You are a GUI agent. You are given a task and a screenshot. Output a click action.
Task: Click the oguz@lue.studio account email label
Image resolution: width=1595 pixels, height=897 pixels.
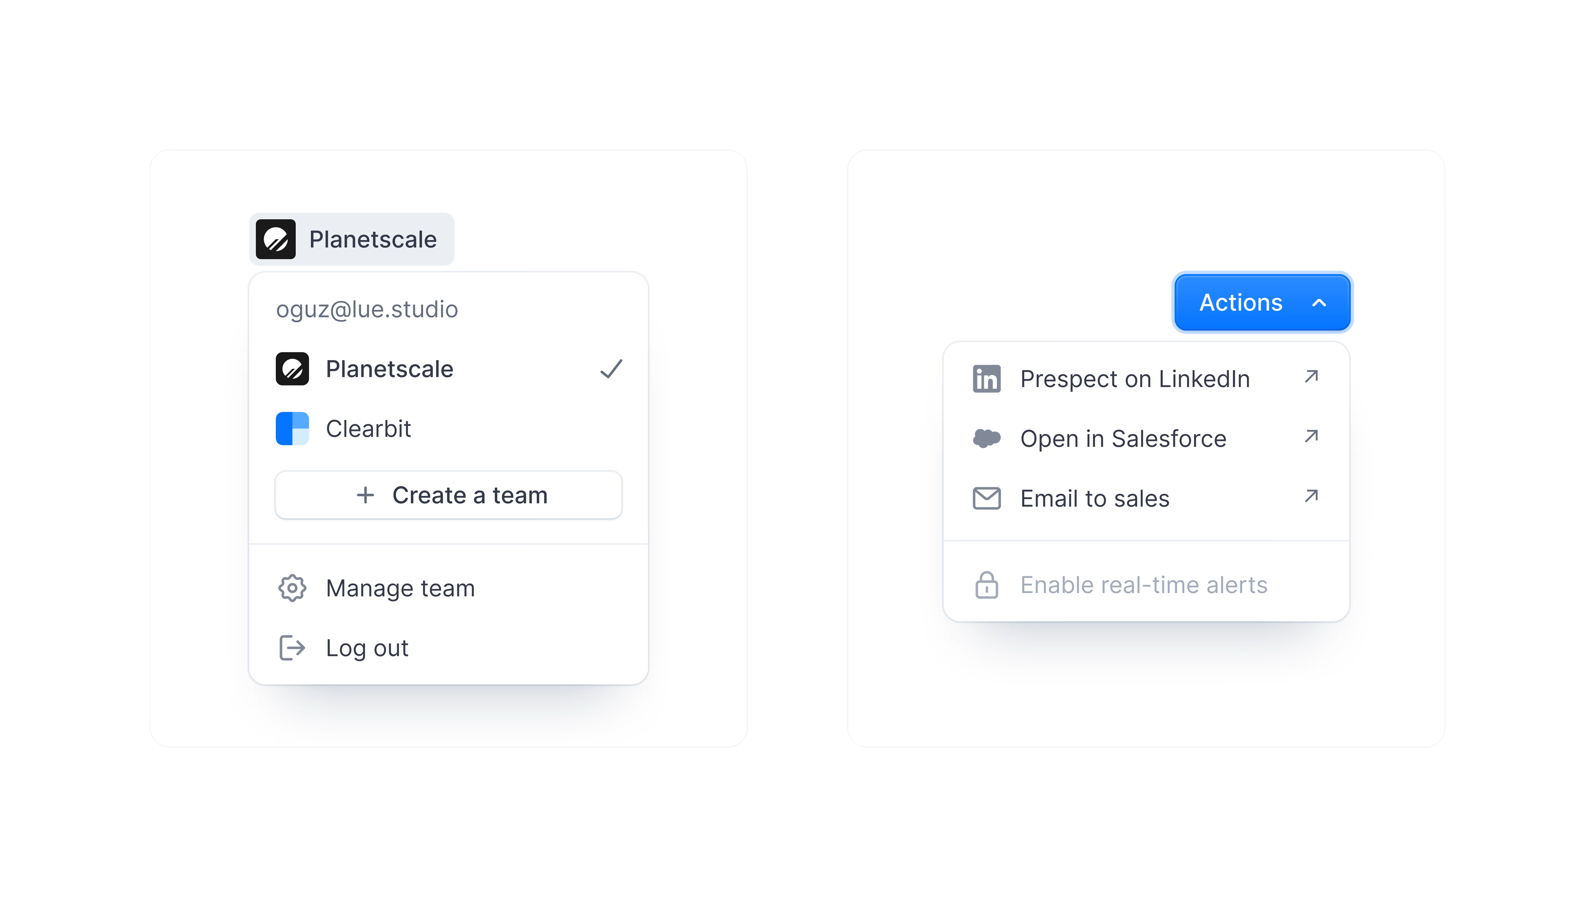[x=367, y=309]
